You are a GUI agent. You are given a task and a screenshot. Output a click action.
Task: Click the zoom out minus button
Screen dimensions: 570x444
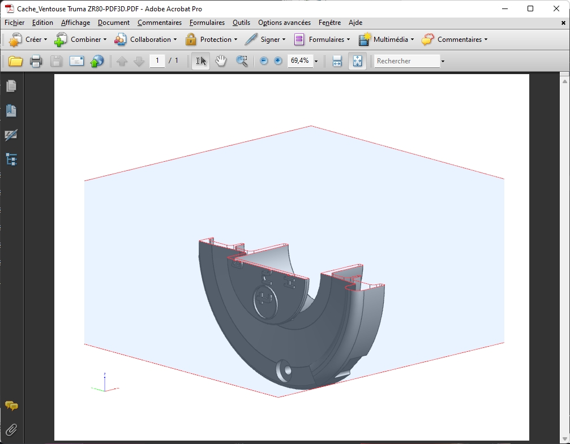[x=264, y=61]
